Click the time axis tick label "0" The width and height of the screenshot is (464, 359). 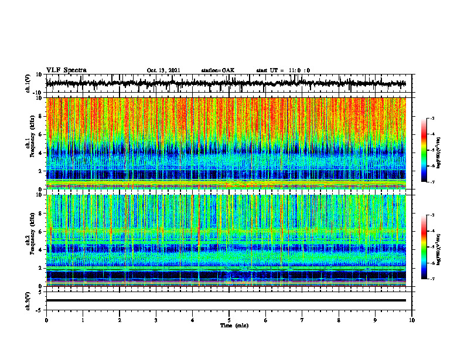pyautogui.click(x=46, y=320)
